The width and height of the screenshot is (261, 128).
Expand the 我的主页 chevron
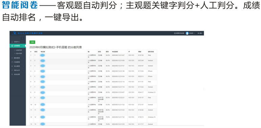(23, 70)
